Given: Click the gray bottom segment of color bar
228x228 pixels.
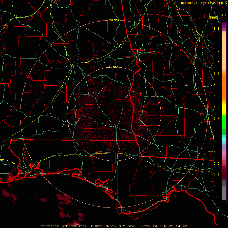Looking at the screenshot, I should pos(224,194).
